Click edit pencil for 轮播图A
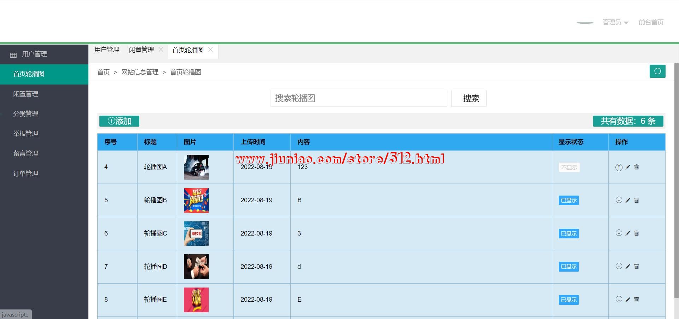Viewport: 679px width, 319px height. (628, 167)
